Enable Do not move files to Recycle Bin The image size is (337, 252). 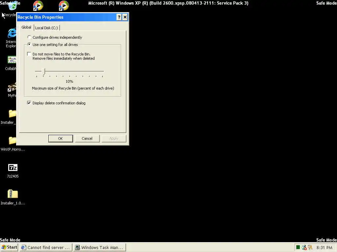29,54
